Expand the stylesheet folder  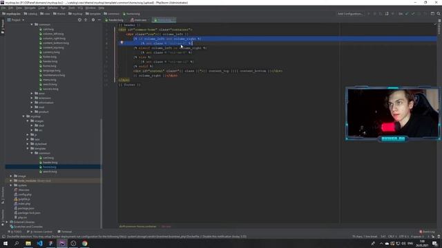coord(28,144)
